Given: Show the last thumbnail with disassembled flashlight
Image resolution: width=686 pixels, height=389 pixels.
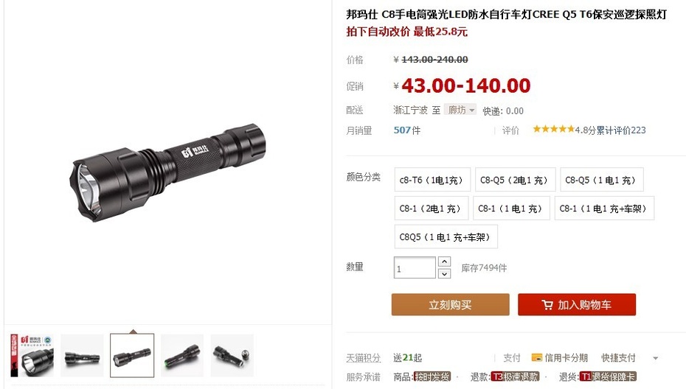Looking at the screenshot, I should click(232, 355).
